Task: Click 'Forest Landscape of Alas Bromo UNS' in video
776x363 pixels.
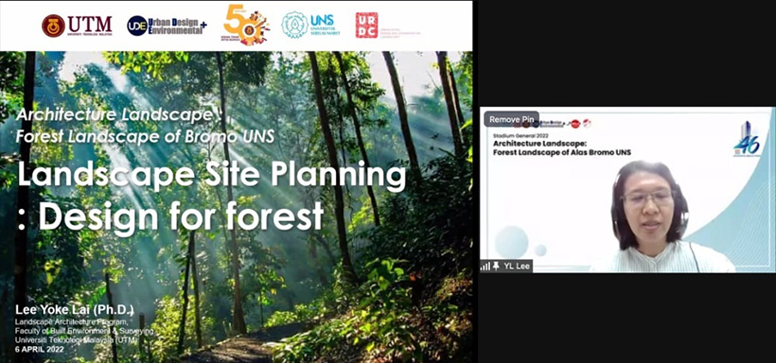Action: (562, 152)
